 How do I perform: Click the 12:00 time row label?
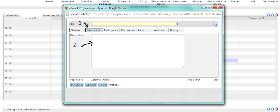click(x=8, y=49)
